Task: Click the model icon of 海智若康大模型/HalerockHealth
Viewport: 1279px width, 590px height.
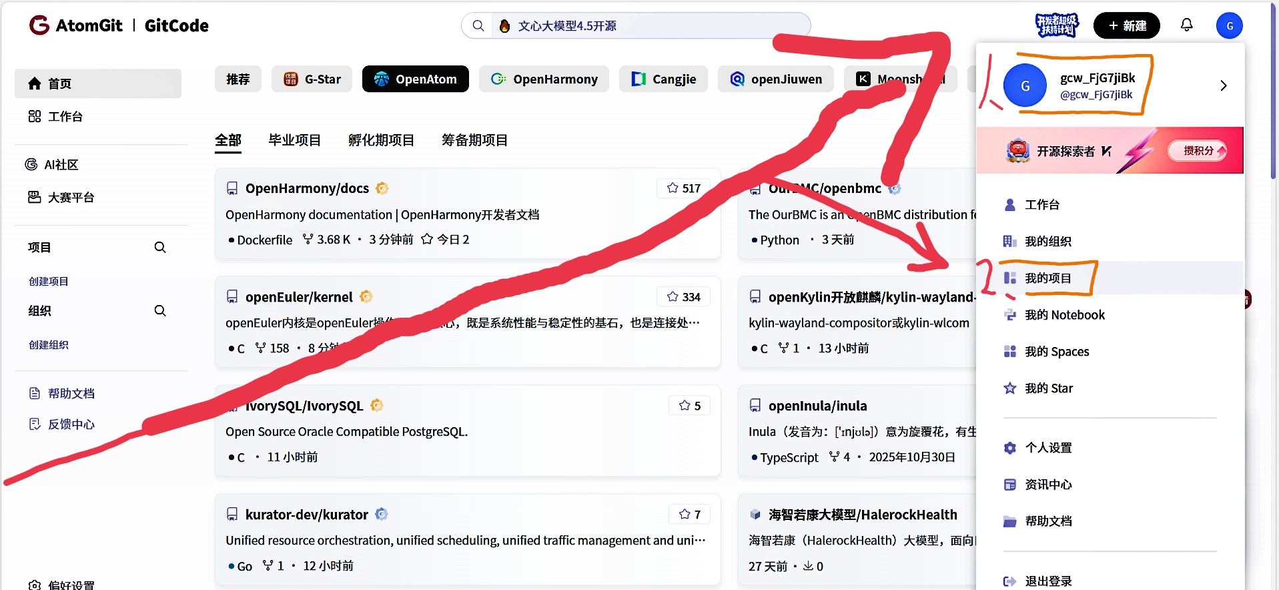Action: (x=755, y=514)
